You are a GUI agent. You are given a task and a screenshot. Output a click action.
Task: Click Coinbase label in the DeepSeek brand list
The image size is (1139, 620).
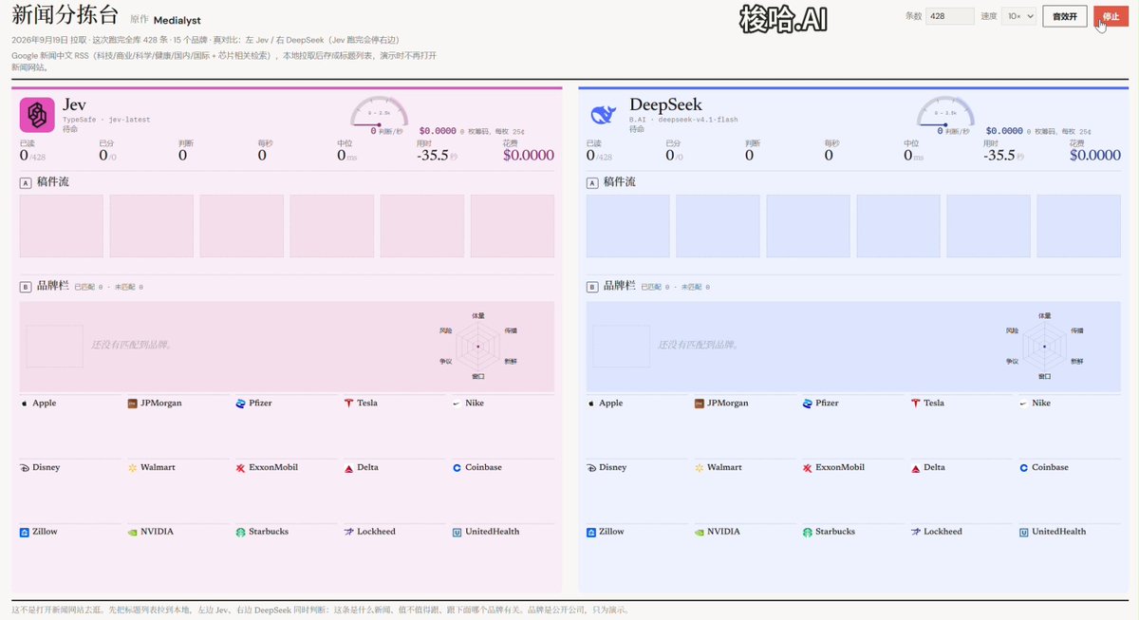tap(1052, 468)
